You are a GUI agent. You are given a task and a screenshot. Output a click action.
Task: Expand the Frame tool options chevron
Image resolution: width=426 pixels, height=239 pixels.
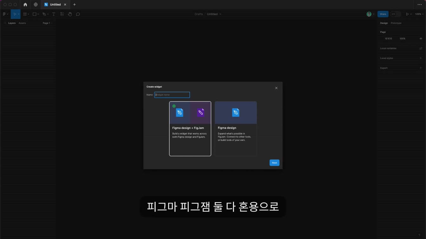pos(29,14)
